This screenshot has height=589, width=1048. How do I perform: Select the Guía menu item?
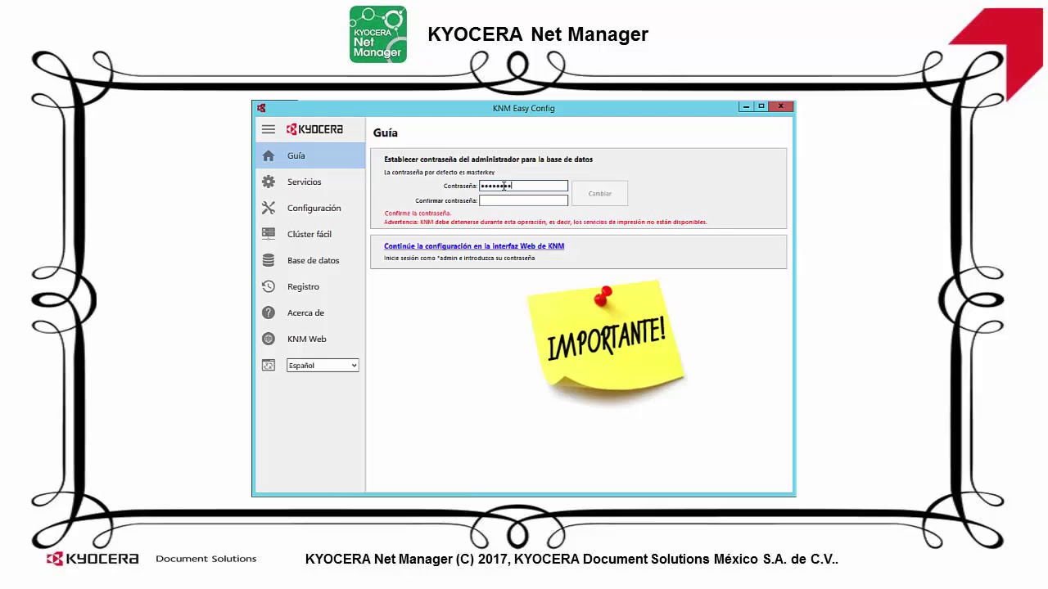click(309, 155)
